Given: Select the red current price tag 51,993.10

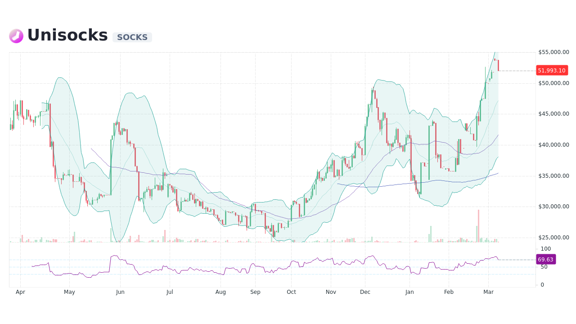Looking at the screenshot, I should (x=552, y=70).
